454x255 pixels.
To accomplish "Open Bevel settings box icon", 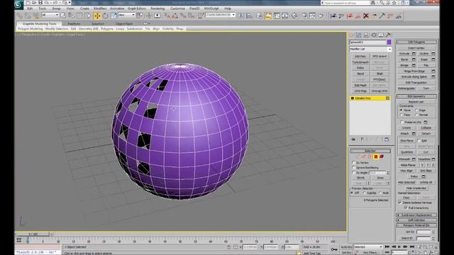I will click(x=414, y=59).
